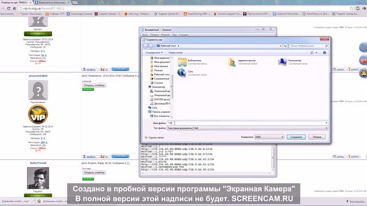Image resolution: width=367 pixels, height=206 pixels.
Task: Click the folder tree scrollbar
Action: (x=172, y=86)
